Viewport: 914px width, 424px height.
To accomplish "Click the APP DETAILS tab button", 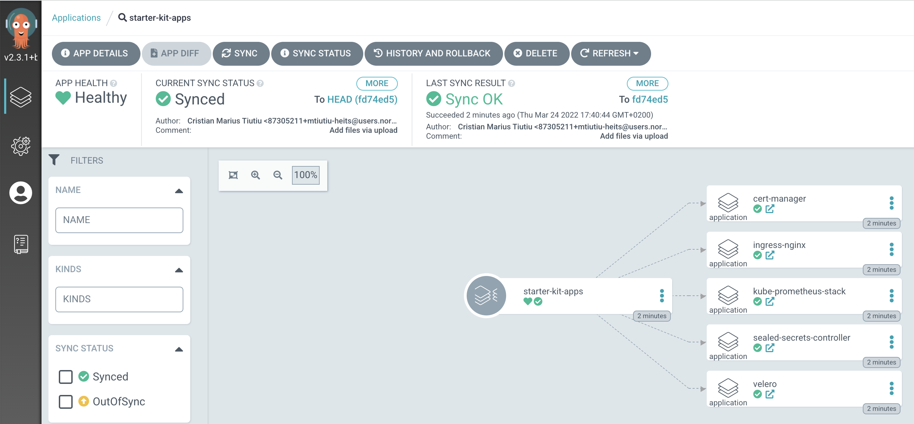I will [94, 54].
